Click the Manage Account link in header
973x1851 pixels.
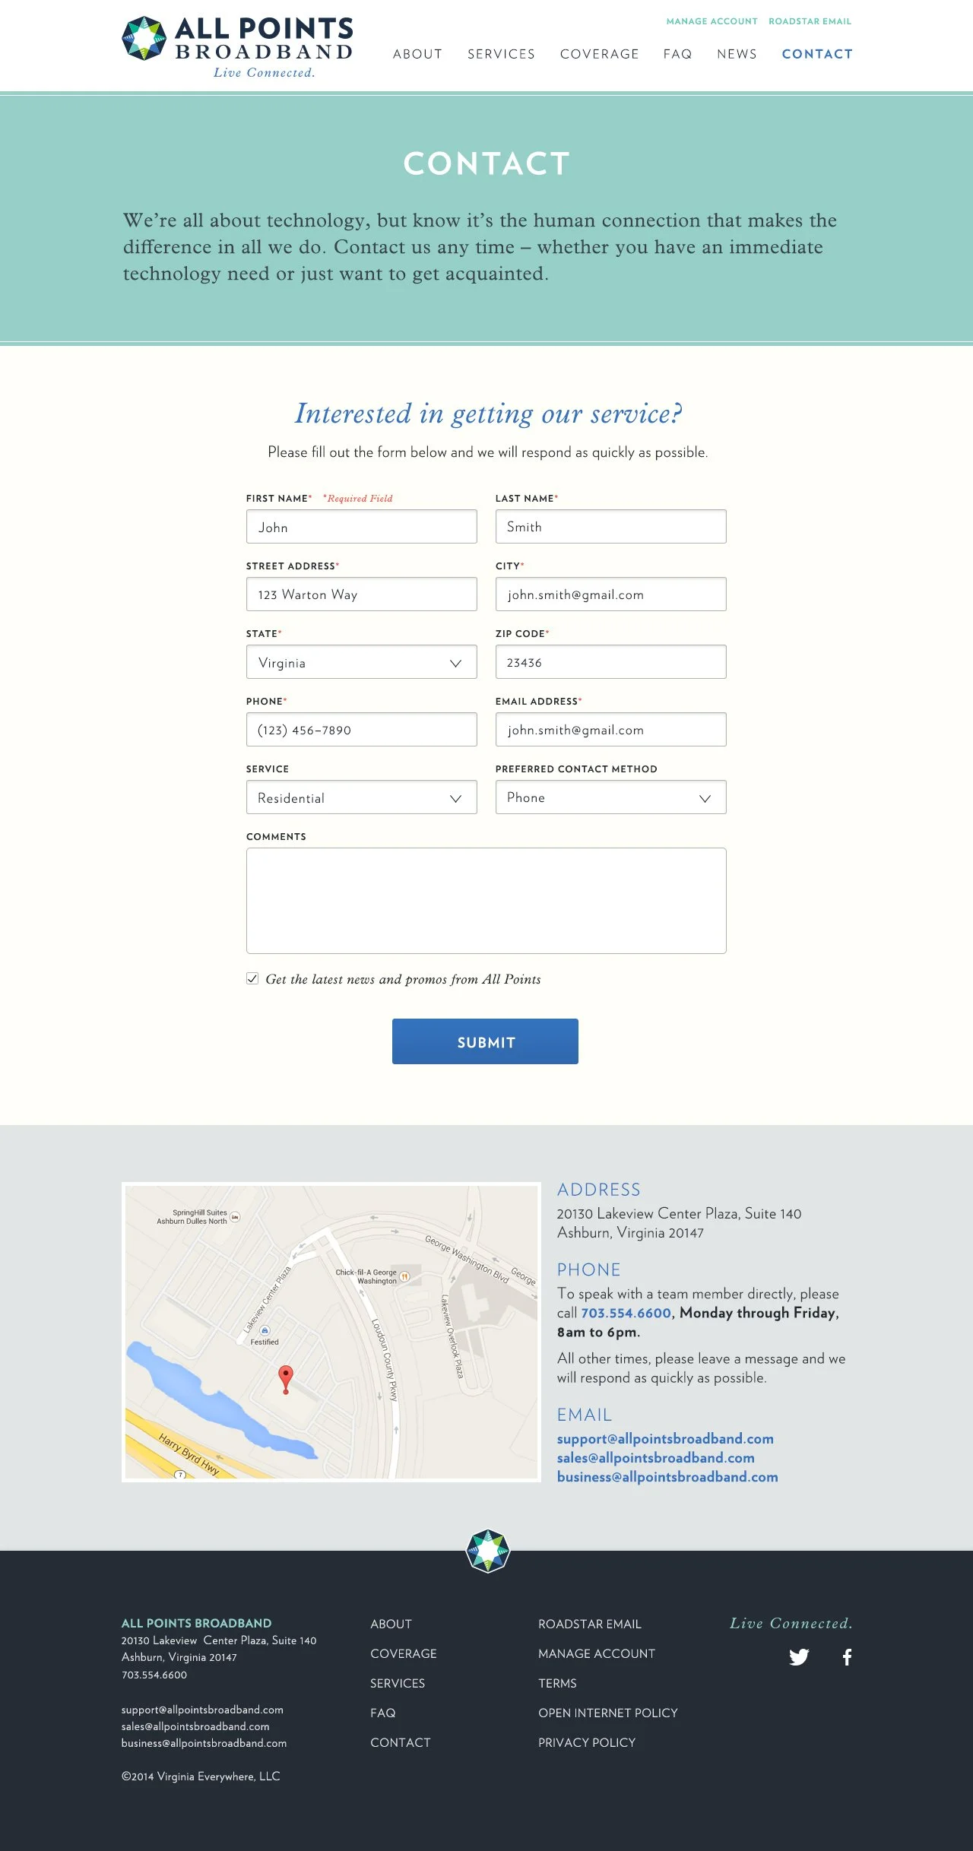(712, 21)
